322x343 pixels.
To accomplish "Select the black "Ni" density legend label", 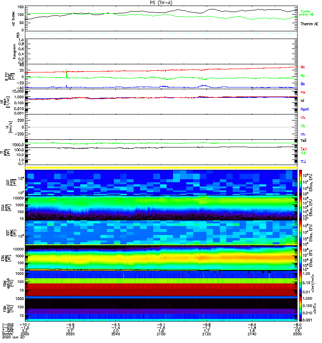I will (x=303, y=101).
